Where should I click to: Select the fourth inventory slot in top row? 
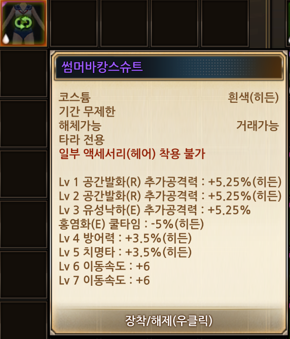point(174,23)
